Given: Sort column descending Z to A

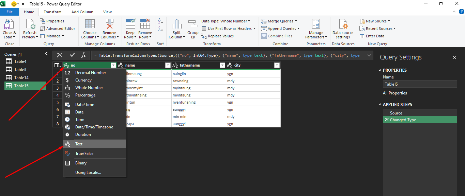Looking at the screenshot, I should pyautogui.click(x=160, y=29).
